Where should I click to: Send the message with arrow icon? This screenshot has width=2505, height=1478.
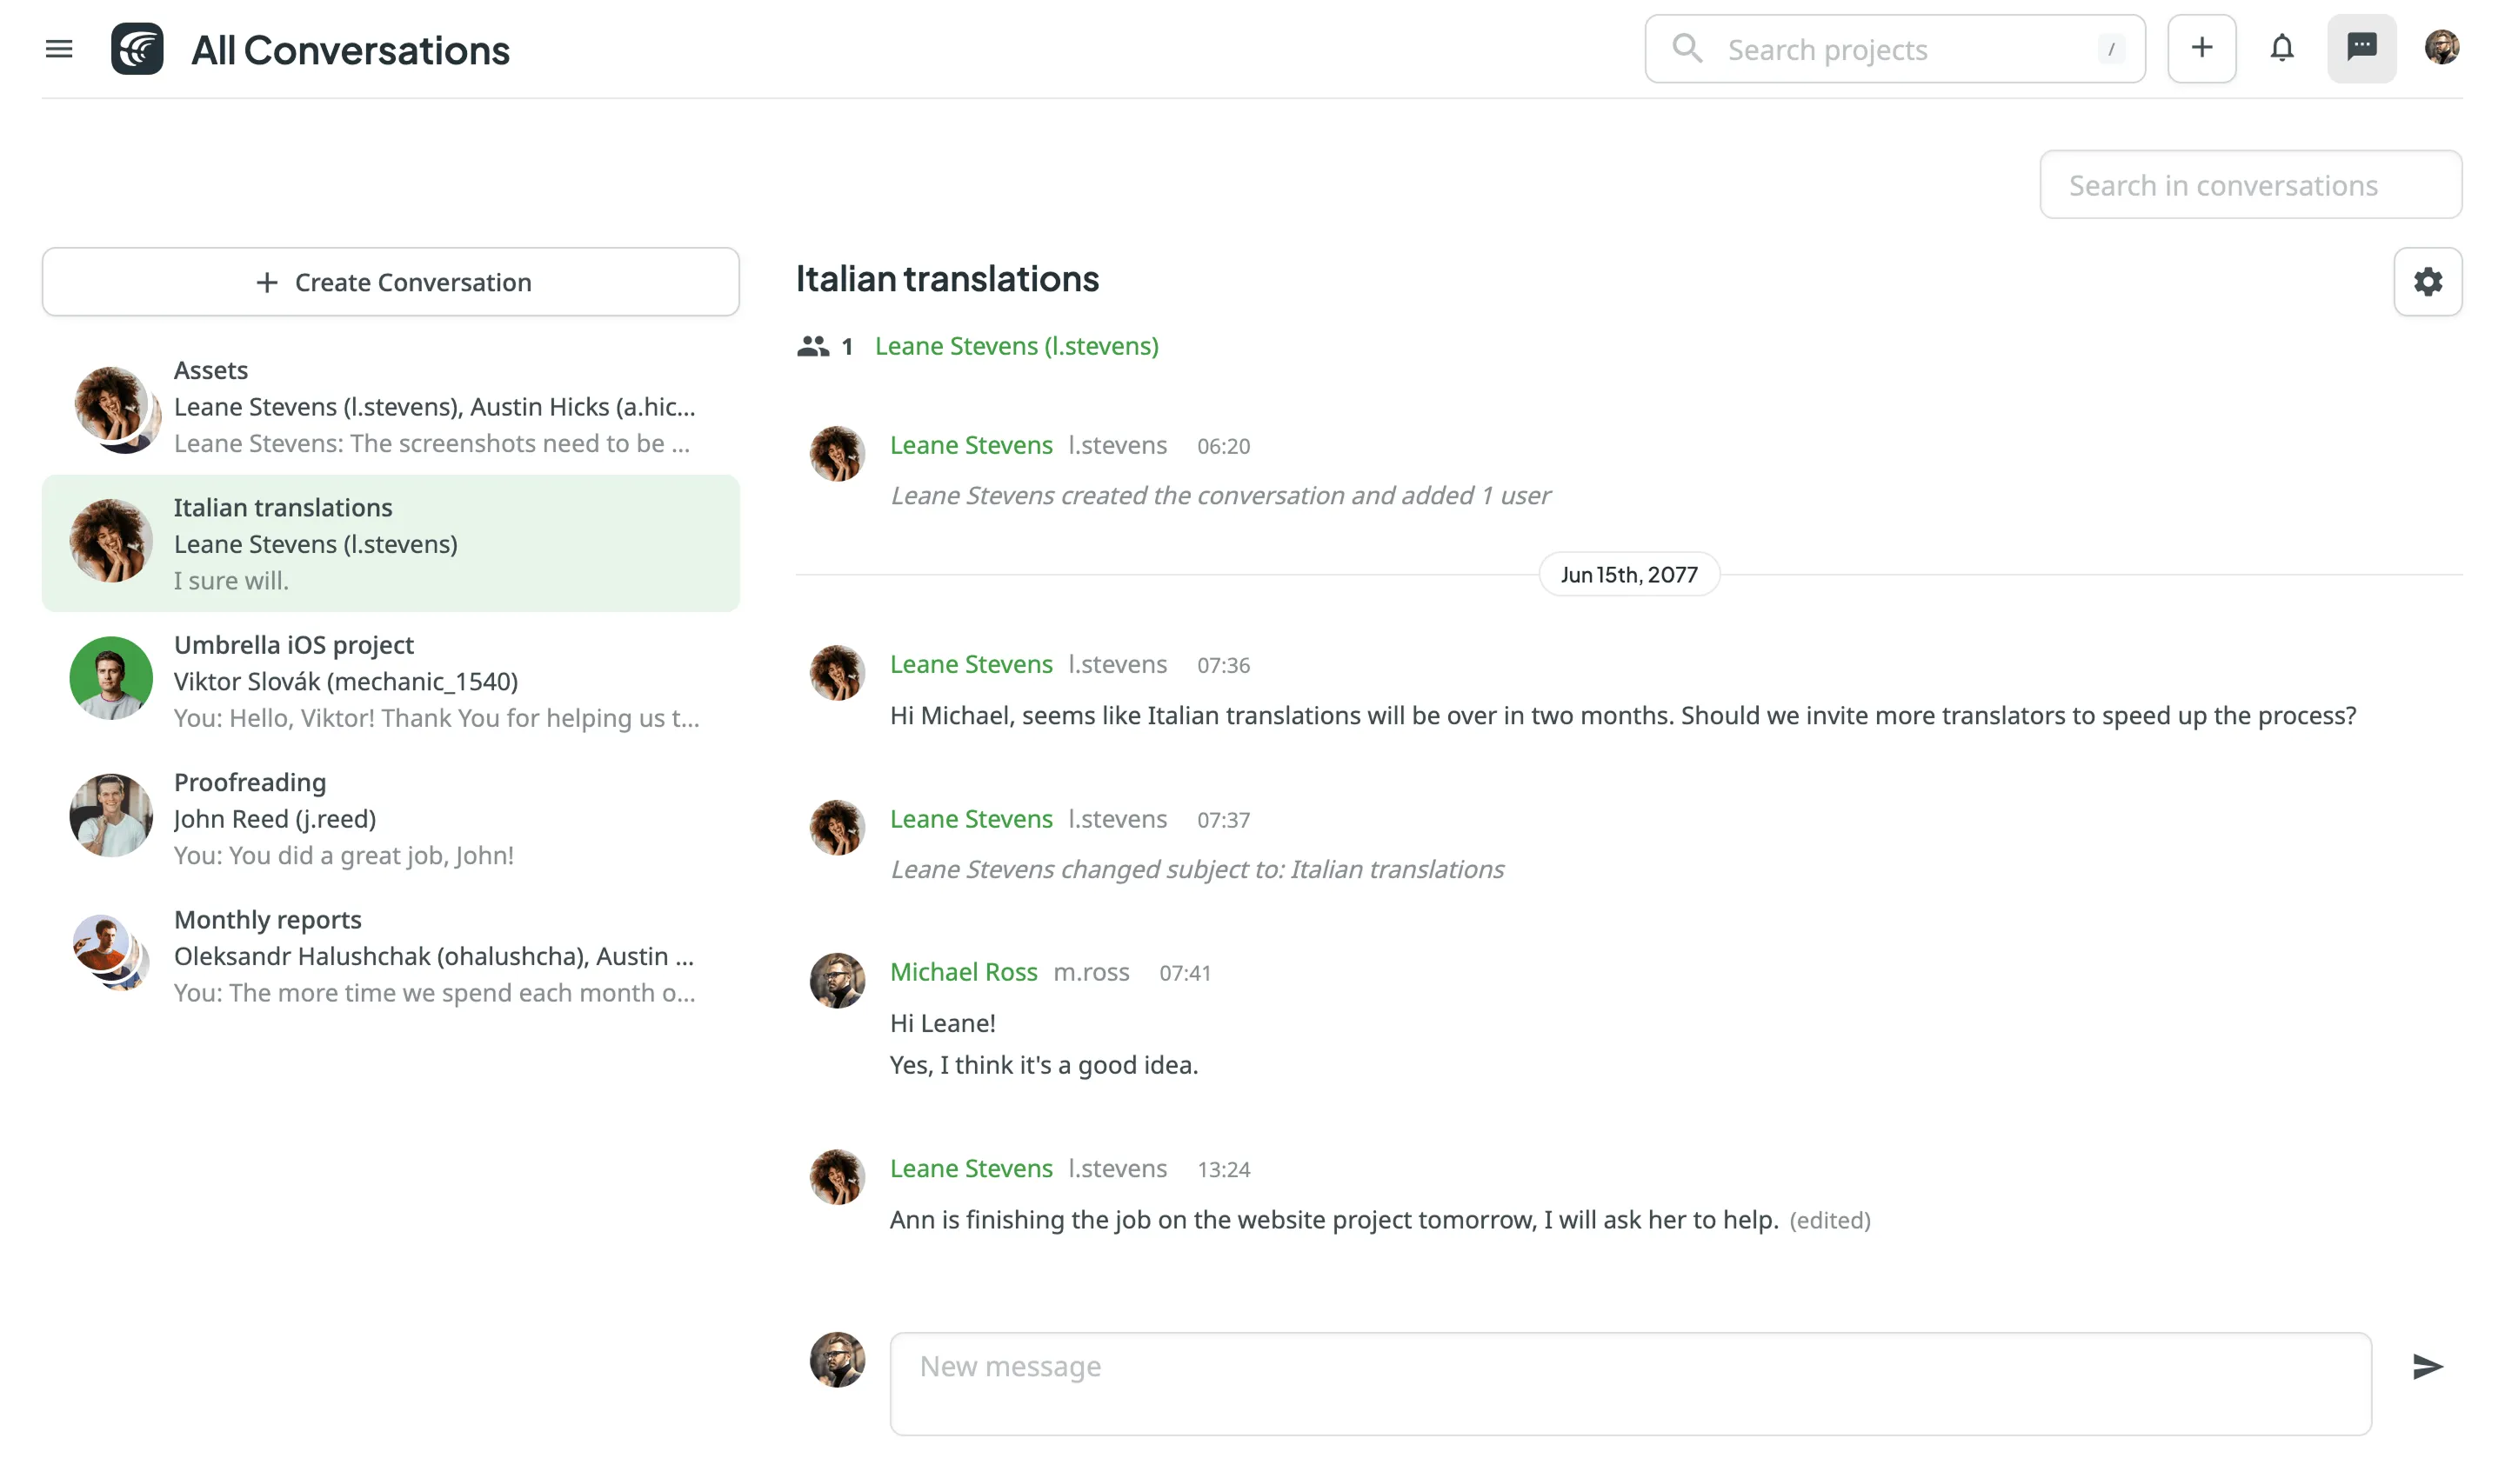coord(2428,1367)
